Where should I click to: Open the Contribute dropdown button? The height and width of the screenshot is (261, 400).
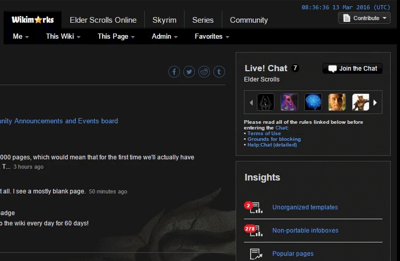[364, 18]
